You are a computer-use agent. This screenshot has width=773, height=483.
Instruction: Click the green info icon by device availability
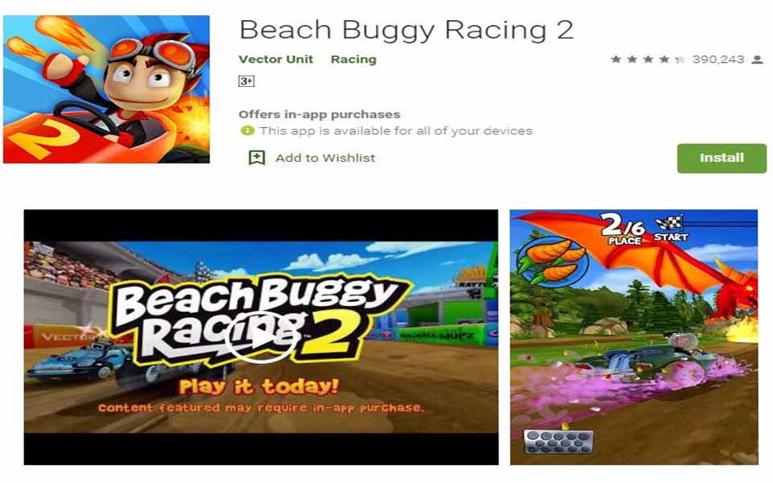point(247,130)
